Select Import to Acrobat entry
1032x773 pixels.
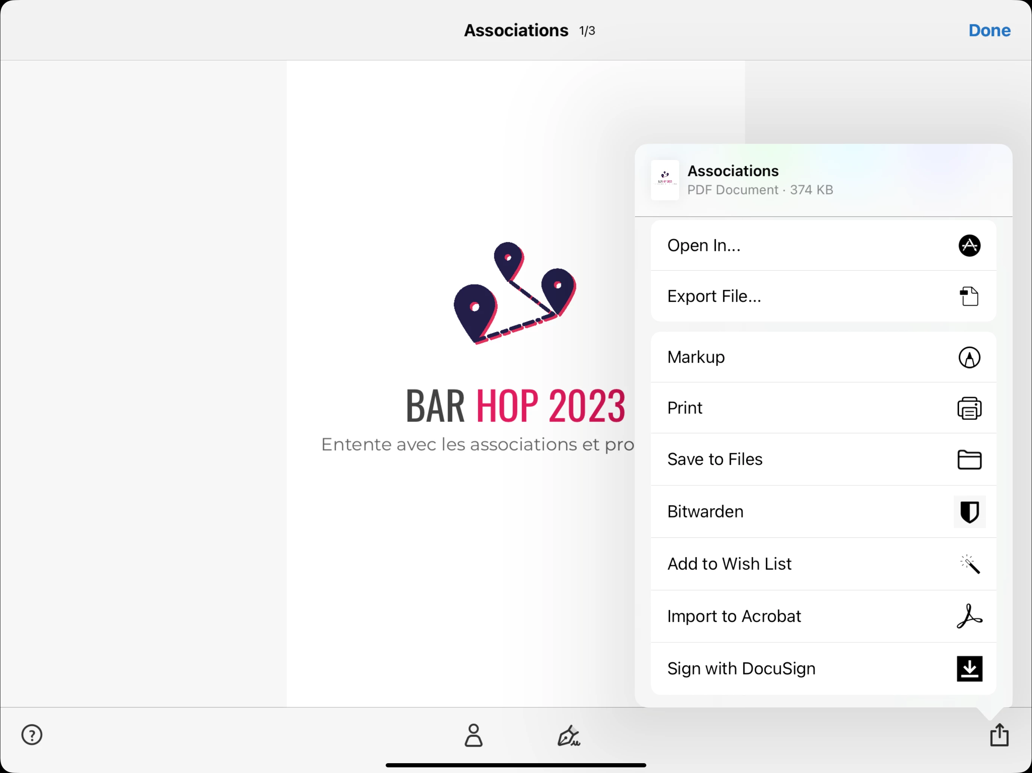[734, 616]
